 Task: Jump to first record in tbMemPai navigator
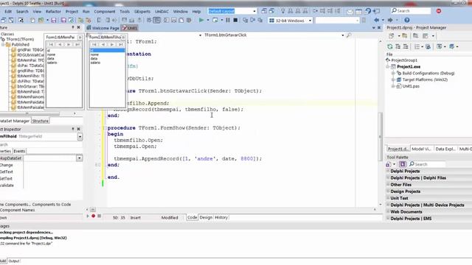(x=51, y=44)
